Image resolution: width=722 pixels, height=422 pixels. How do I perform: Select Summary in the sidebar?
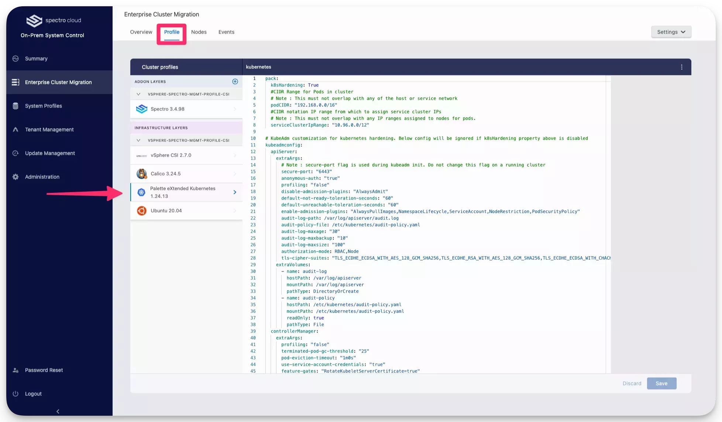(x=36, y=58)
